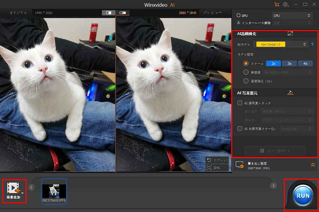The width and height of the screenshot is (319, 212).
Task: Enable AI 白黒写真カラー化 checkbox
Action: (240, 129)
